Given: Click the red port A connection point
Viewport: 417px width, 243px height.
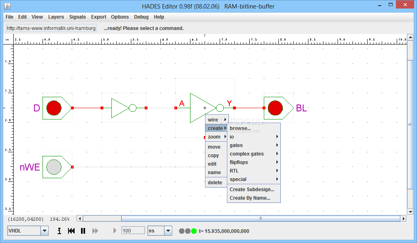Looking at the screenshot, I should pyautogui.click(x=175, y=108).
